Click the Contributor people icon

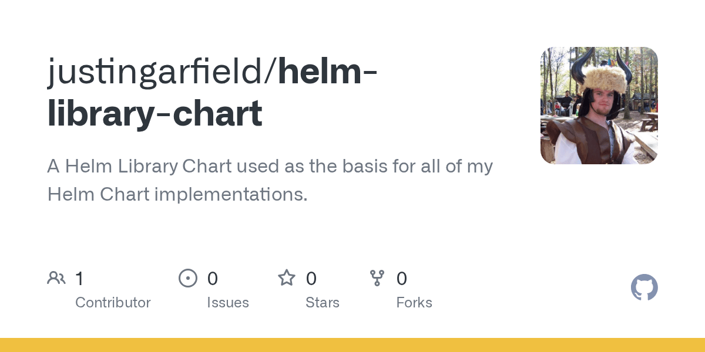56,278
